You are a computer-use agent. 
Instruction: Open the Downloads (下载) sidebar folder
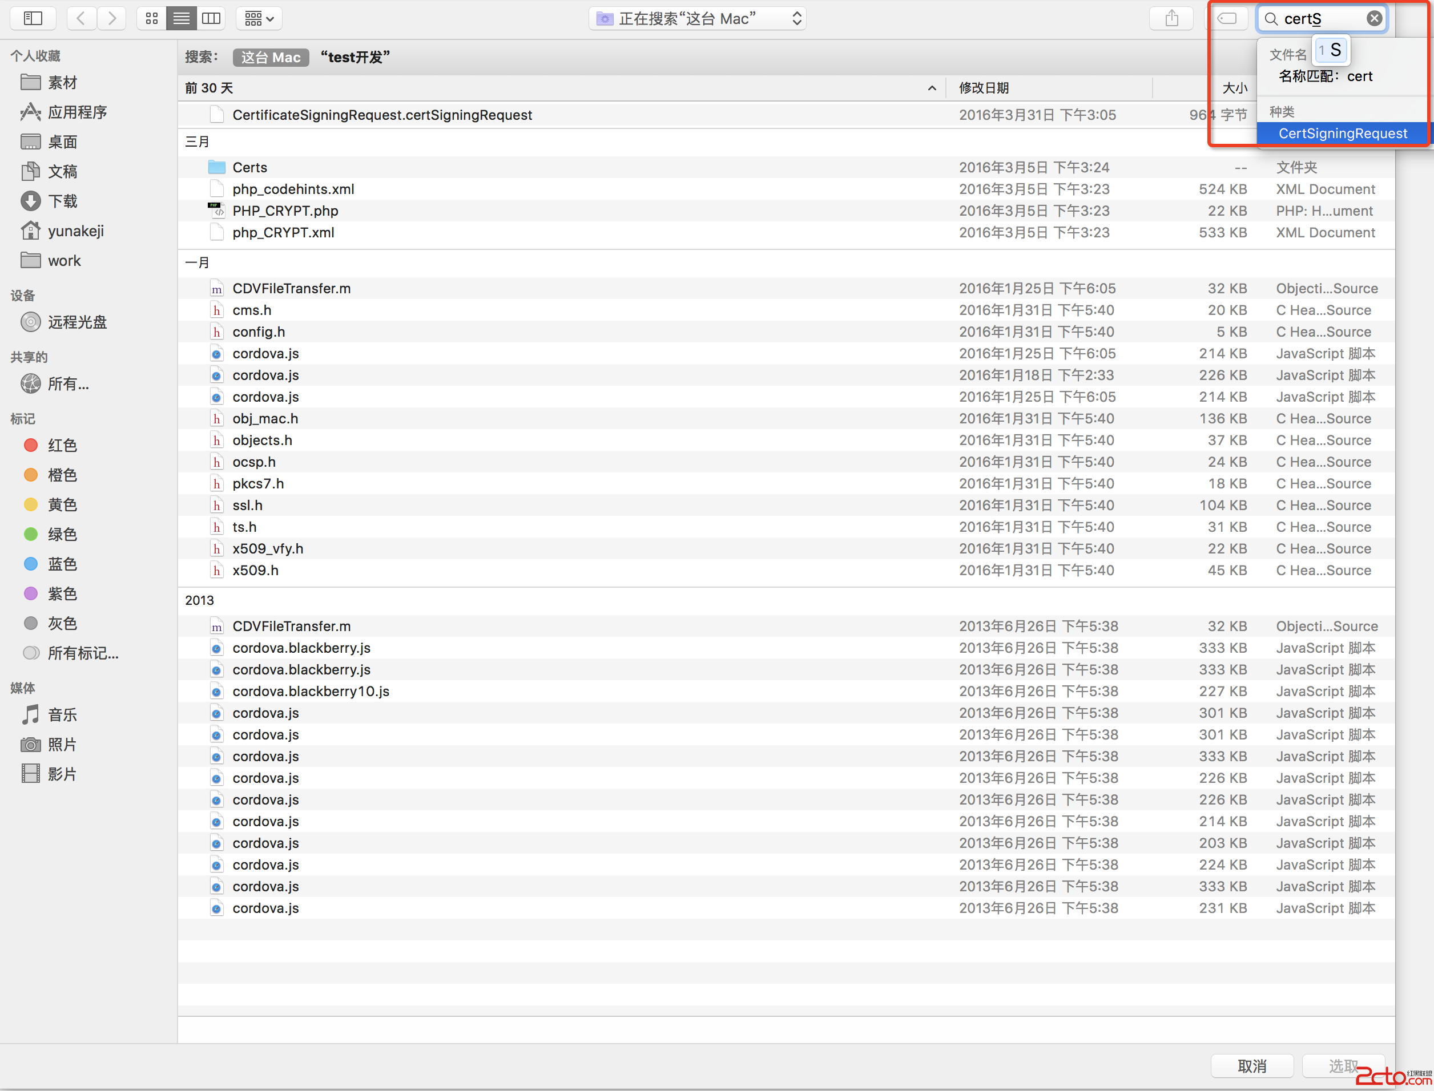(x=62, y=201)
